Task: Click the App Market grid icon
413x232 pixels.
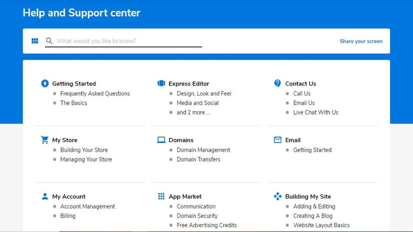Action: (x=161, y=196)
